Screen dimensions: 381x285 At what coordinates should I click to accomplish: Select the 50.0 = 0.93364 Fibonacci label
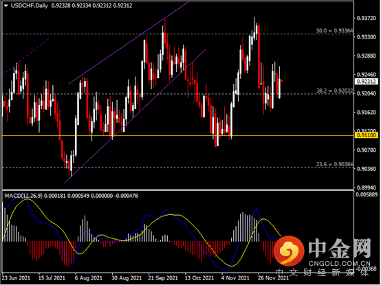(335, 31)
